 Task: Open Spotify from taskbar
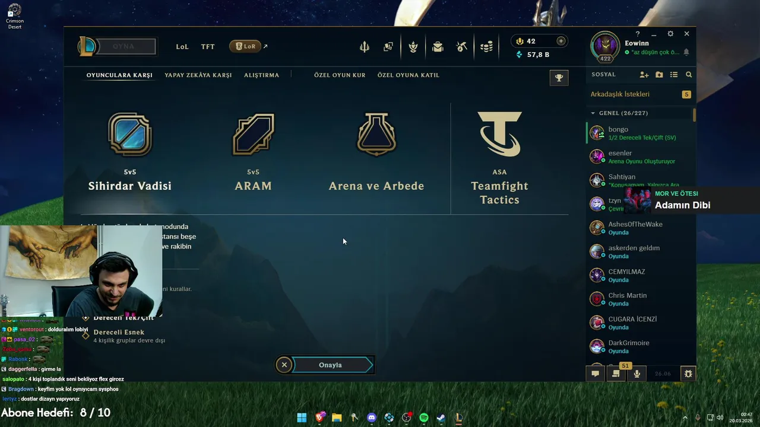coord(424,418)
